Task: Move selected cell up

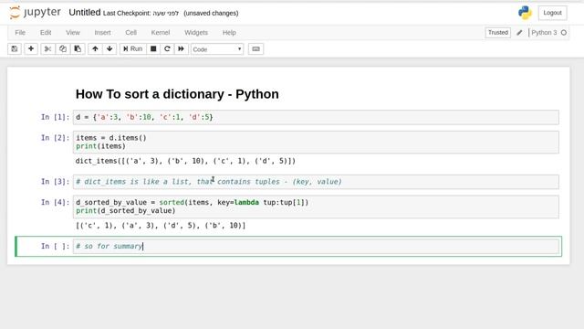Action: coord(95,48)
